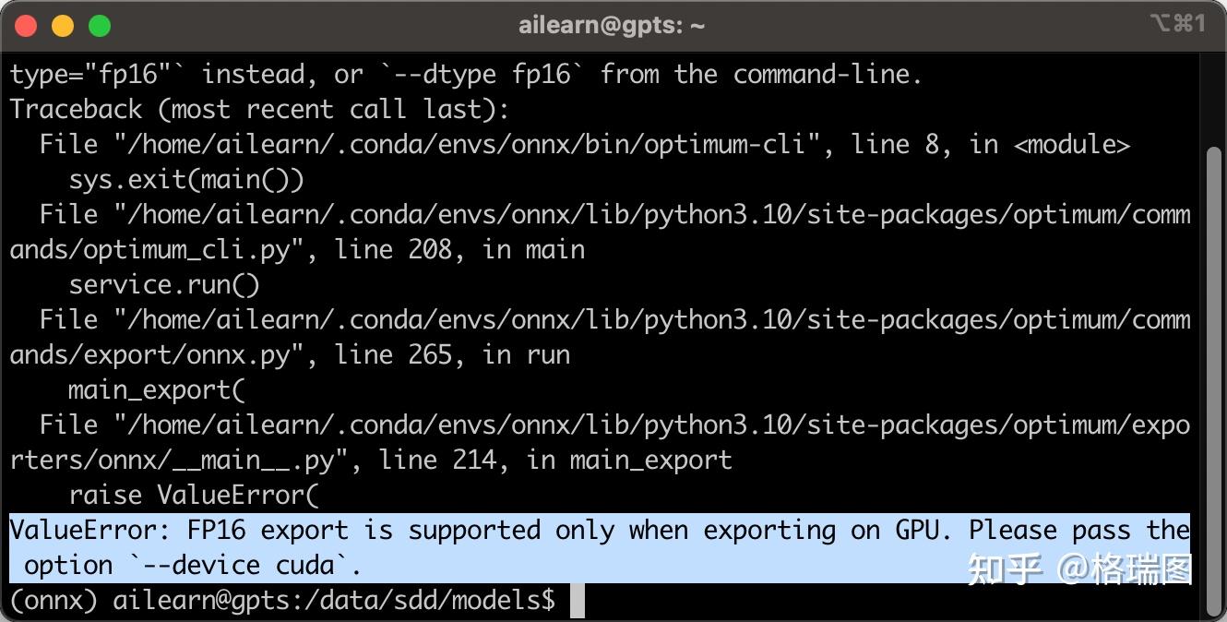1227x622 pixels.
Task: Click the ⌥⌘1 window shortcut indicator
Action: [x=1177, y=24]
